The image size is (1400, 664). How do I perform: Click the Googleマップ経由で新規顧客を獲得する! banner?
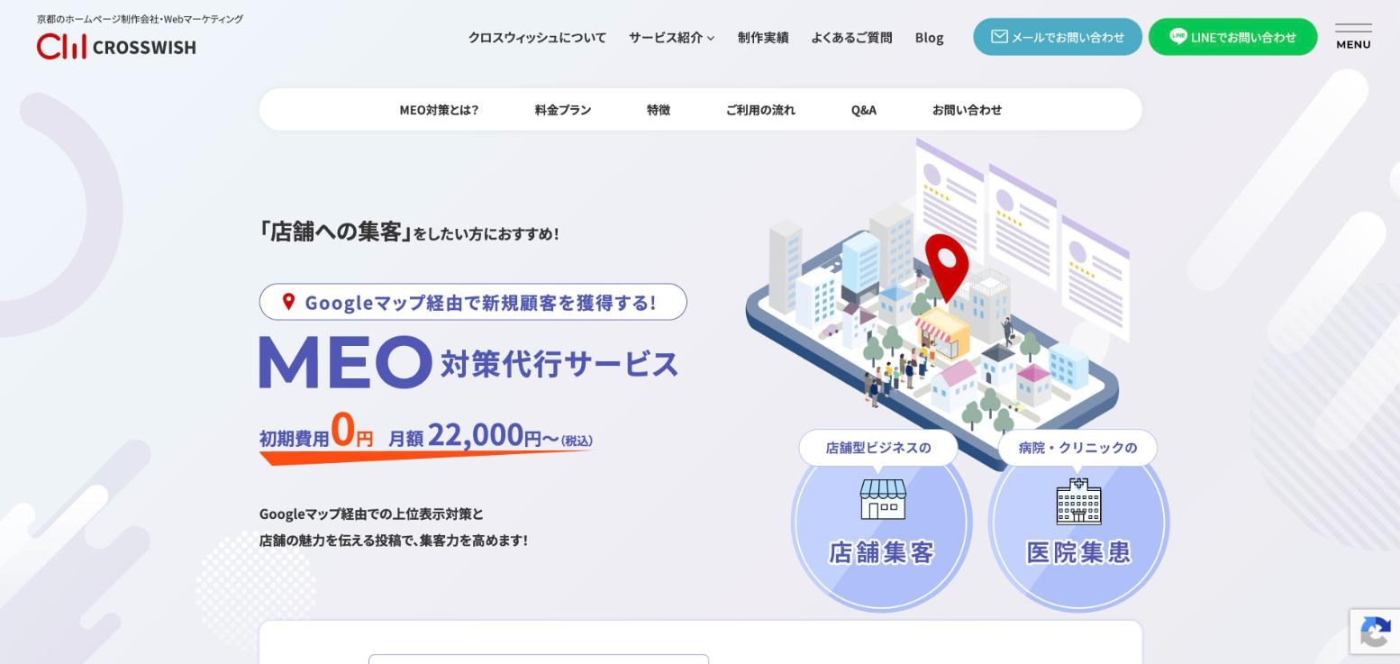pos(473,302)
